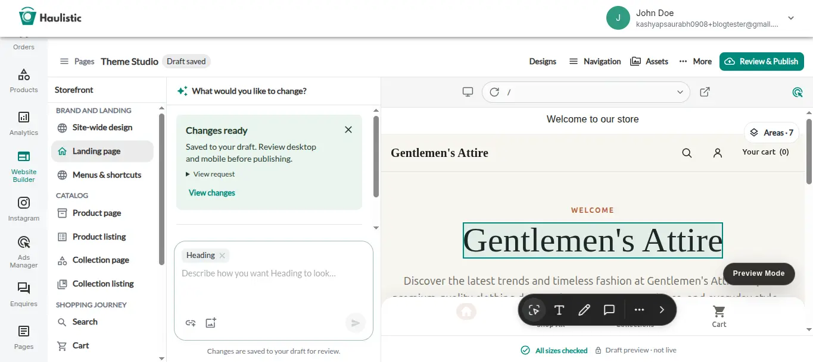Screen dimensions: 813x362
Task: Select Menus & shortcuts item
Action: [102, 175]
